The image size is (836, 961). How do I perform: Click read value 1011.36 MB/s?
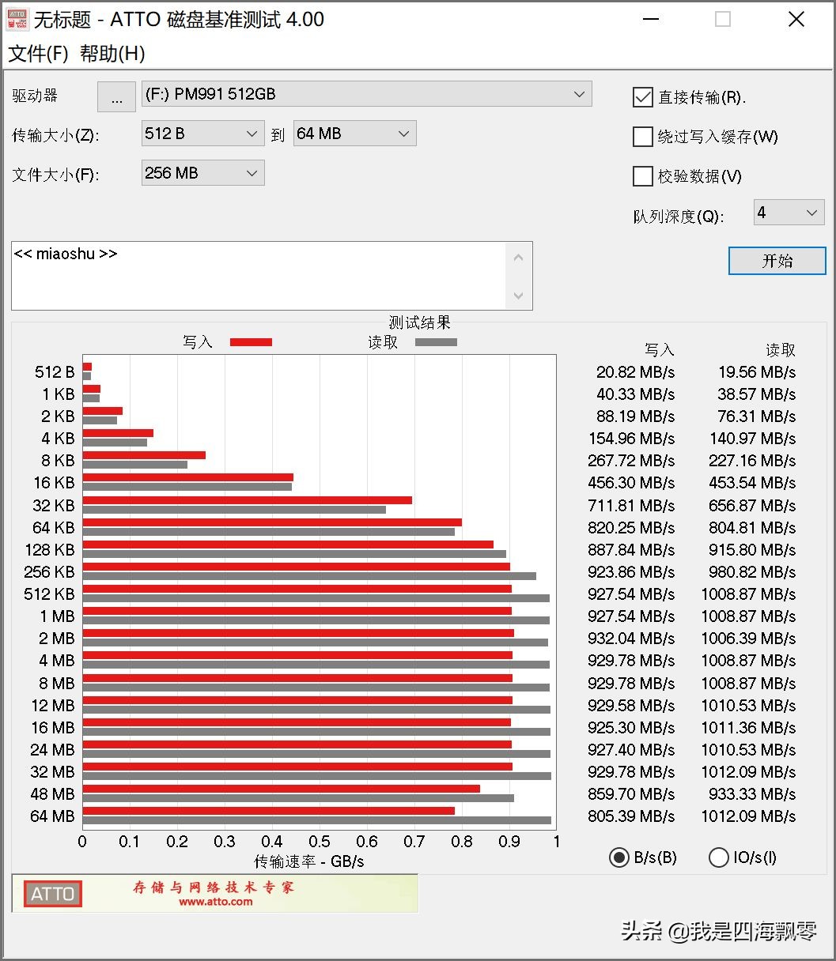[749, 728]
